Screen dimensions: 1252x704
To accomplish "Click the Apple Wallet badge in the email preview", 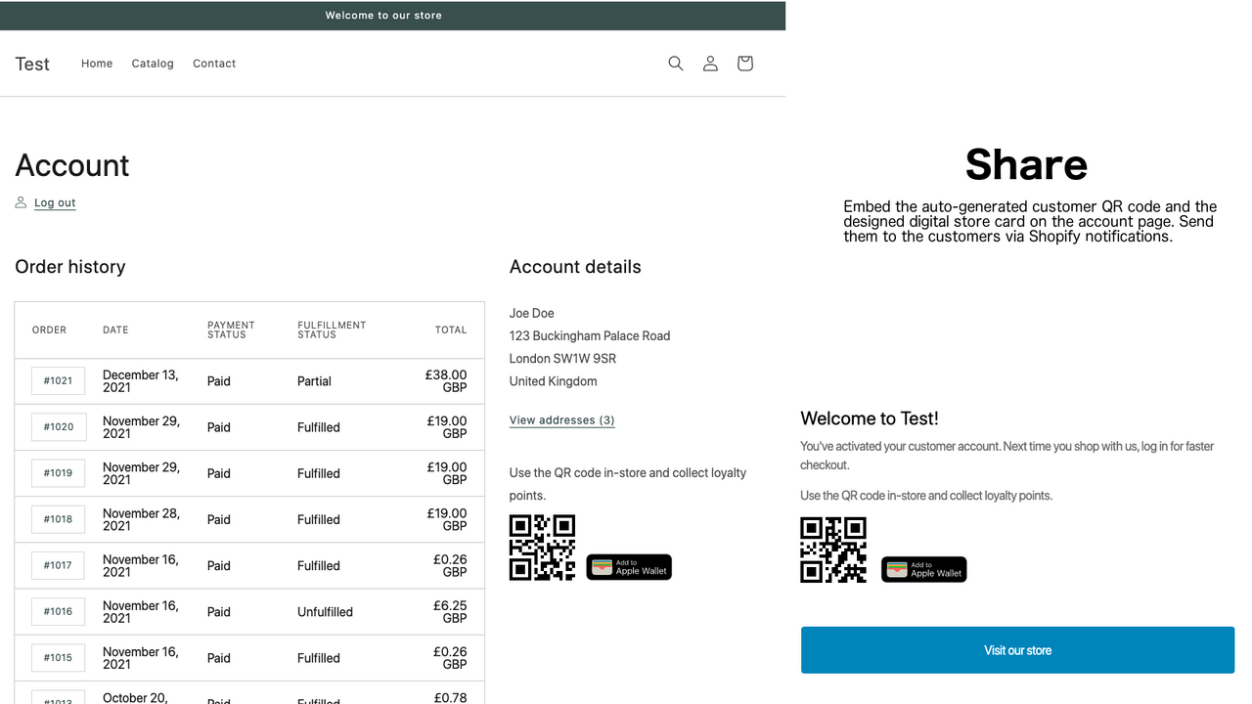I will click(923, 569).
